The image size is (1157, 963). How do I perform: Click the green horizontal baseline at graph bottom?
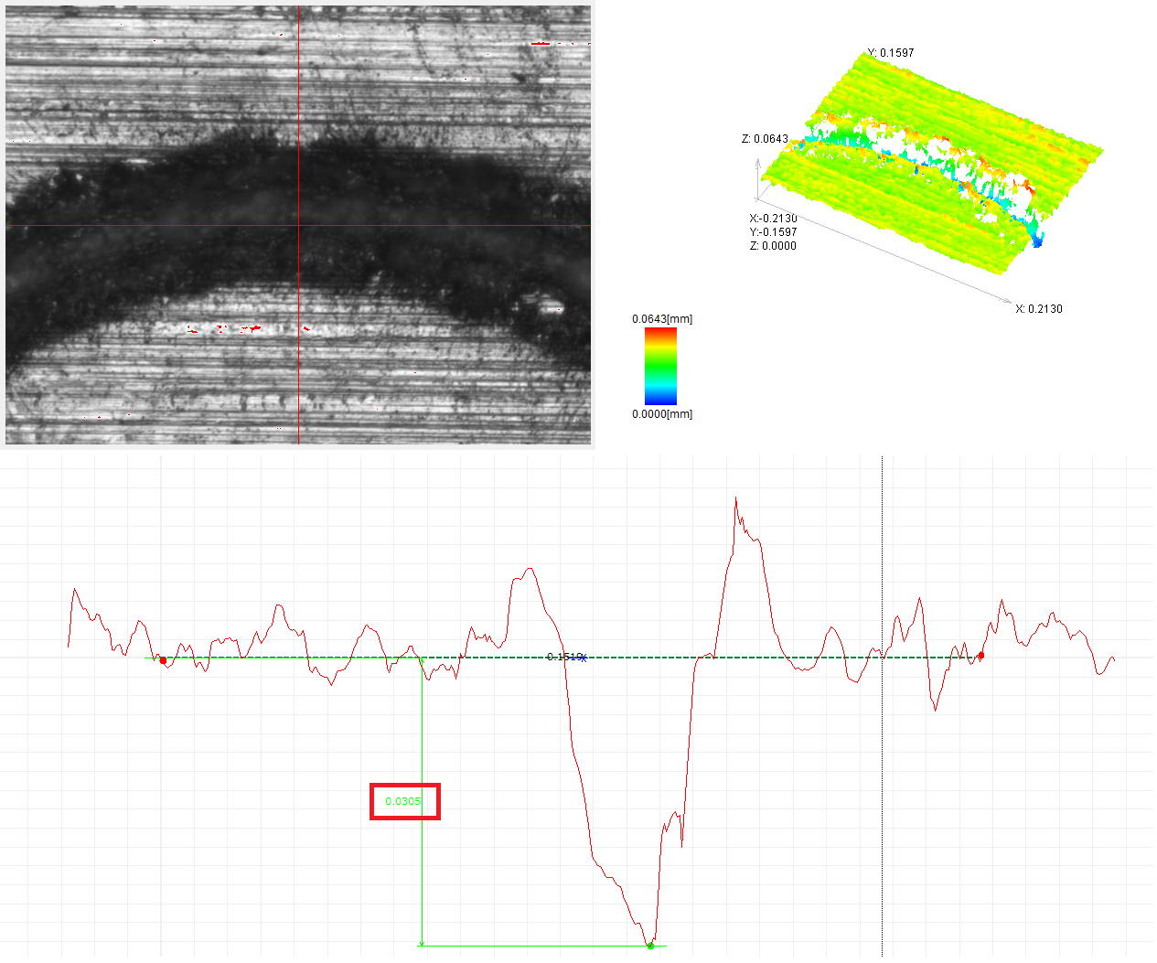(x=542, y=946)
